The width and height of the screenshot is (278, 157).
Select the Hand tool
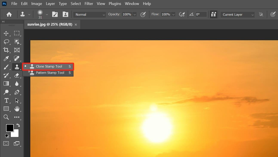click(17, 109)
